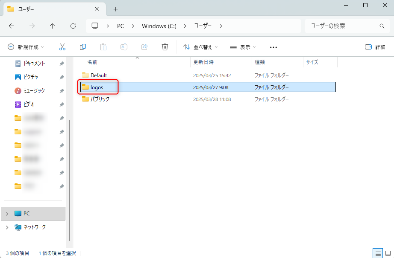394x258 pixels.
Task: Click the Cut scissors icon
Action: pos(62,47)
